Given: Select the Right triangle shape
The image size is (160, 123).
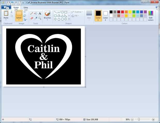Looking at the screenshot, I should coord(66,16).
